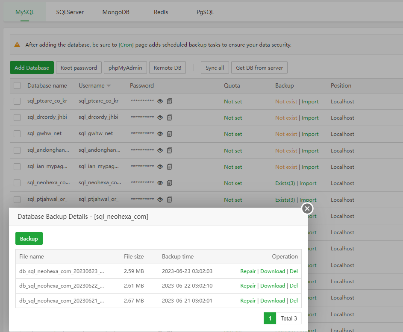Toggle the select-all databases checkbox
403x332 pixels.
(x=17, y=85)
